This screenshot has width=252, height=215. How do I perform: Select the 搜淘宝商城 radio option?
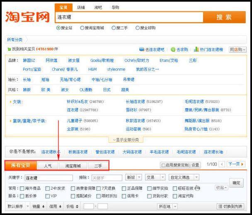coord(82,28)
